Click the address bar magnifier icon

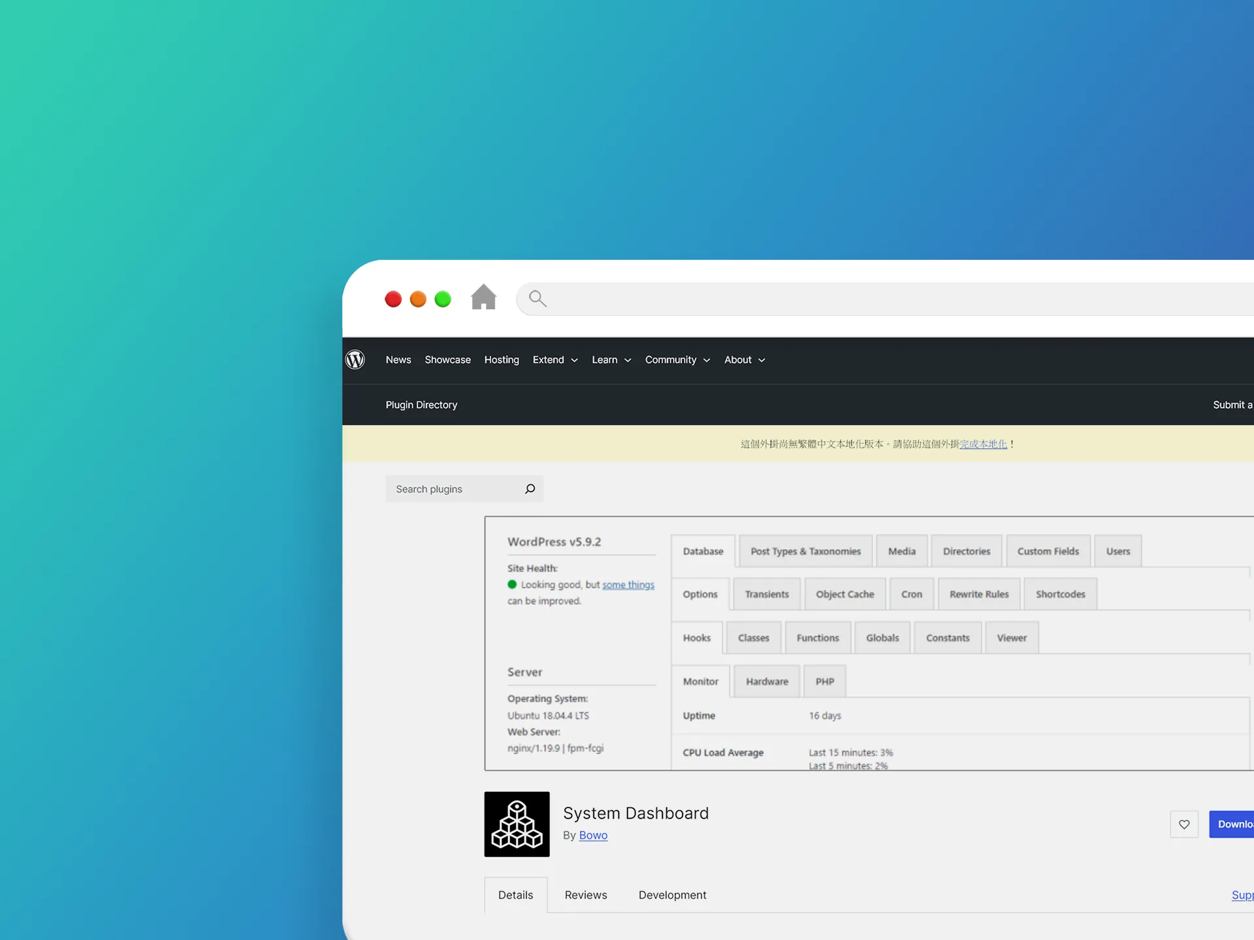point(538,299)
